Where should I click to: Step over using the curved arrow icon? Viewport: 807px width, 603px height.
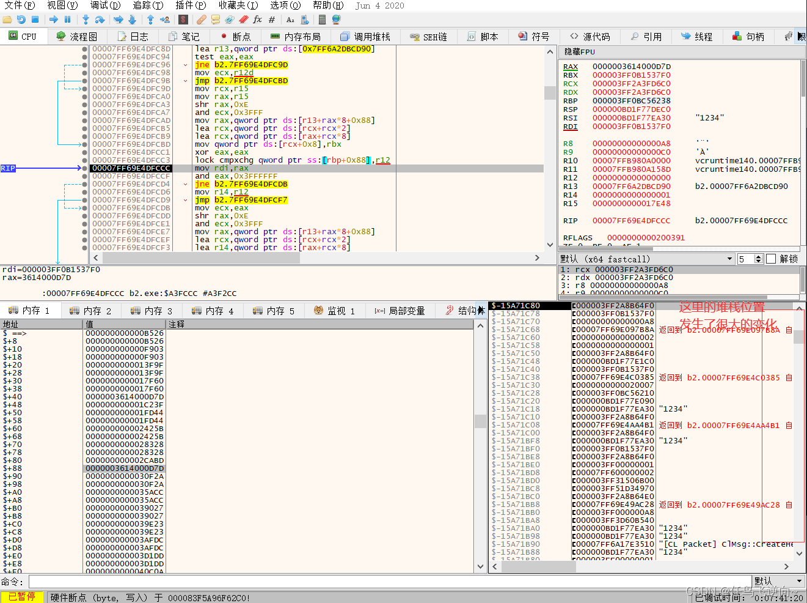coord(100,20)
